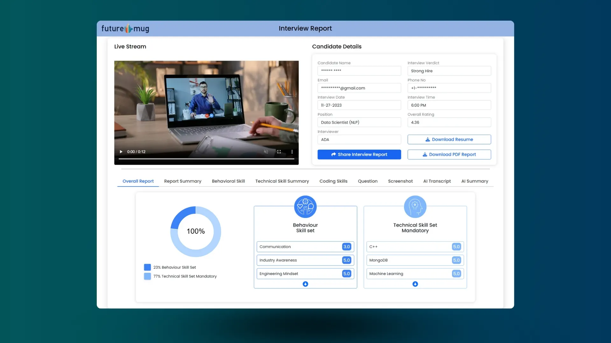
Task: Click the Technical Skill Set head icon
Action: pos(415,207)
